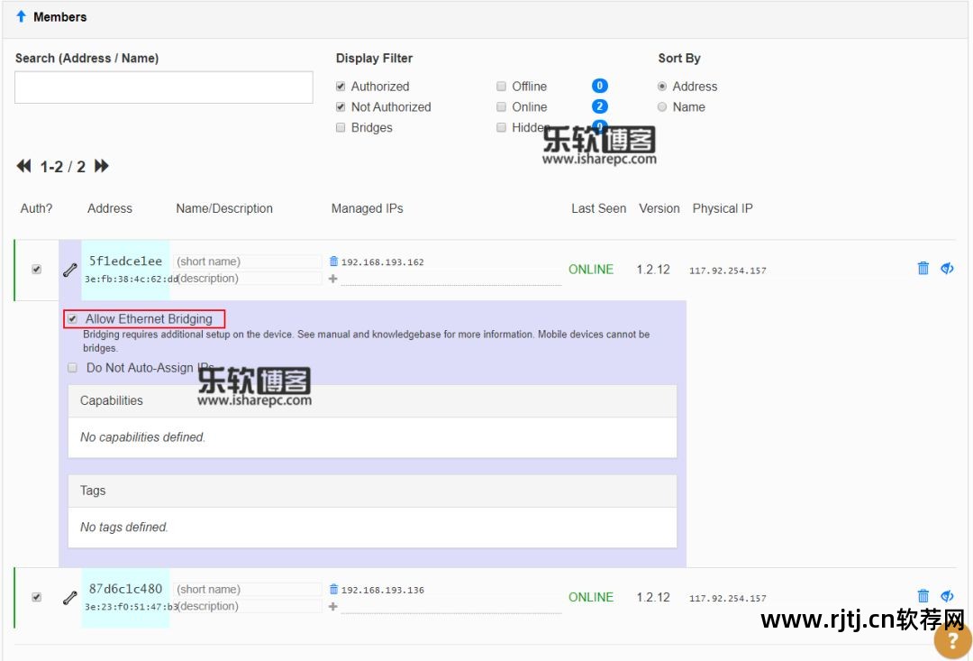Image resolution: width=973 pixels, height=661 pixels.
Task: Click wrench icon for member 87d6c1c480
Action: (69, 597)
